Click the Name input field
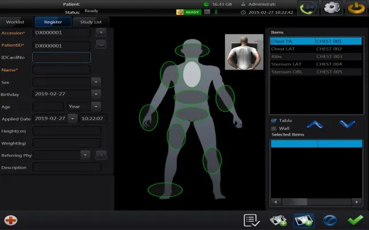The image size is (369, 230). (x=62, y=70)
